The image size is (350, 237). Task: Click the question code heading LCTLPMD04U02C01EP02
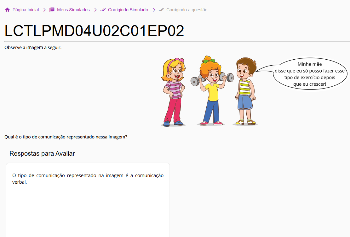click(94, 31)
